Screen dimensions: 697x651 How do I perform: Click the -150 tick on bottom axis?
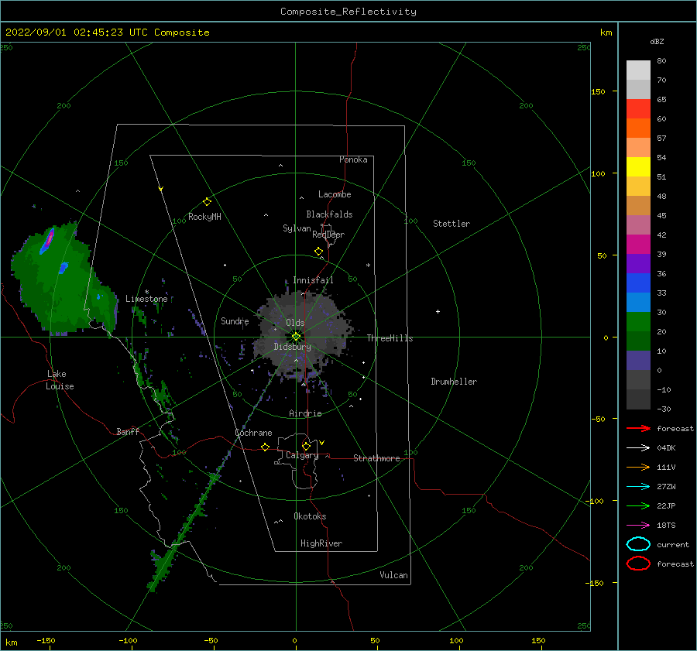click(46, 640)
